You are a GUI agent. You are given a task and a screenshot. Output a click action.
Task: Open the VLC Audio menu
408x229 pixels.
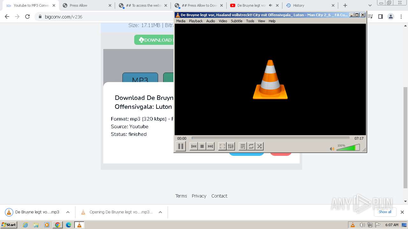click(x=211, y=21)
